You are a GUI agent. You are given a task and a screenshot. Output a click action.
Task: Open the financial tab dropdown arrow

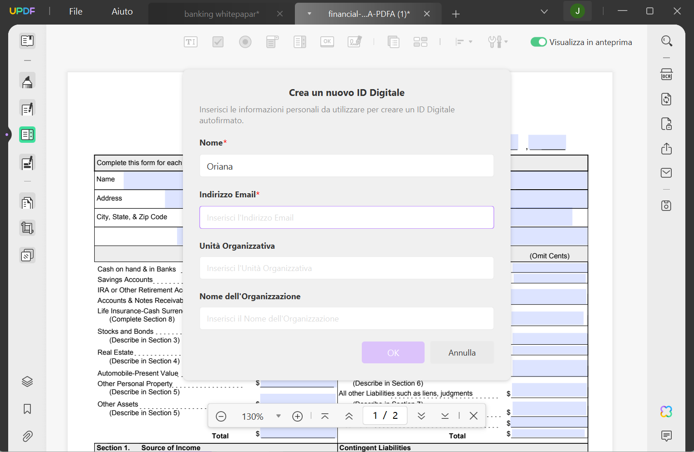coord(309,14)
